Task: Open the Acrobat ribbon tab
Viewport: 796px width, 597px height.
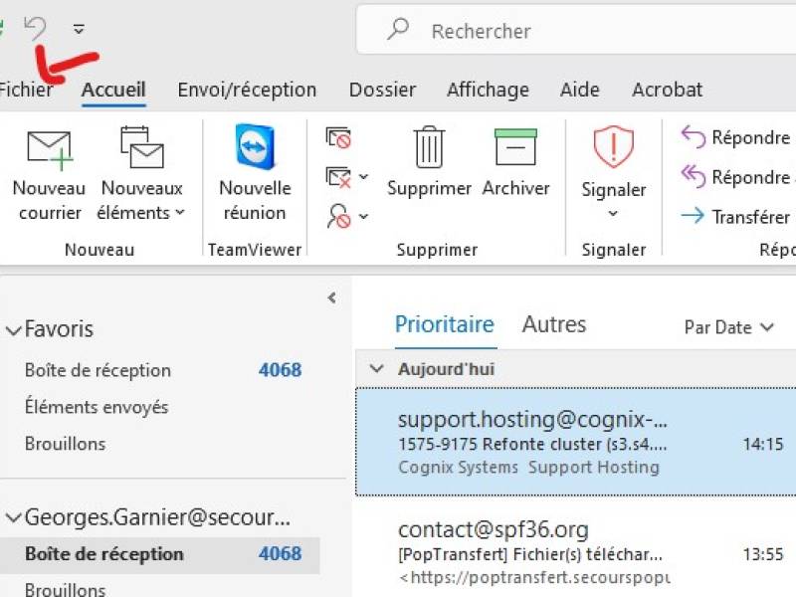Action: pyautogui.click(x=667, y=90)
